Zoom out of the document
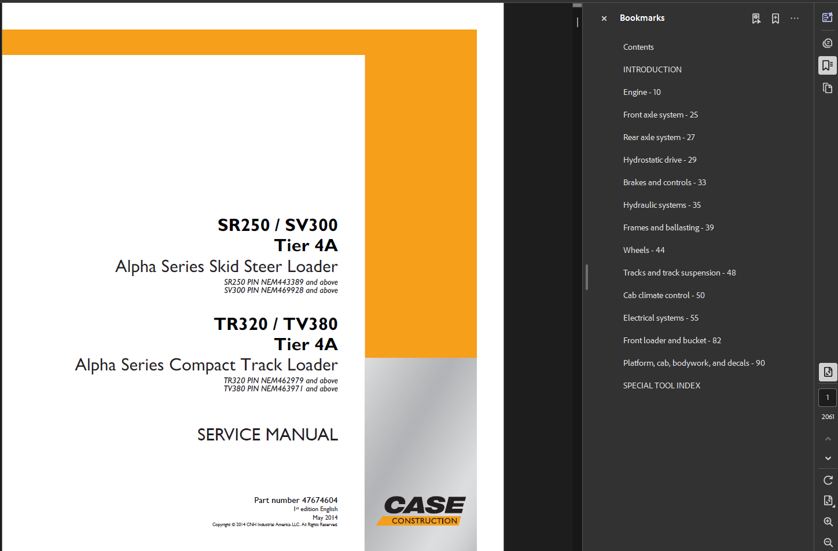The image size is (838, 551). pos(828,542)
